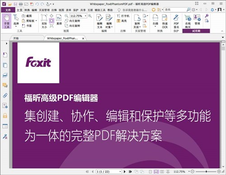
Task: Switch to the Convert (转换) ribbon tab
Action: (x=27, y=10)
